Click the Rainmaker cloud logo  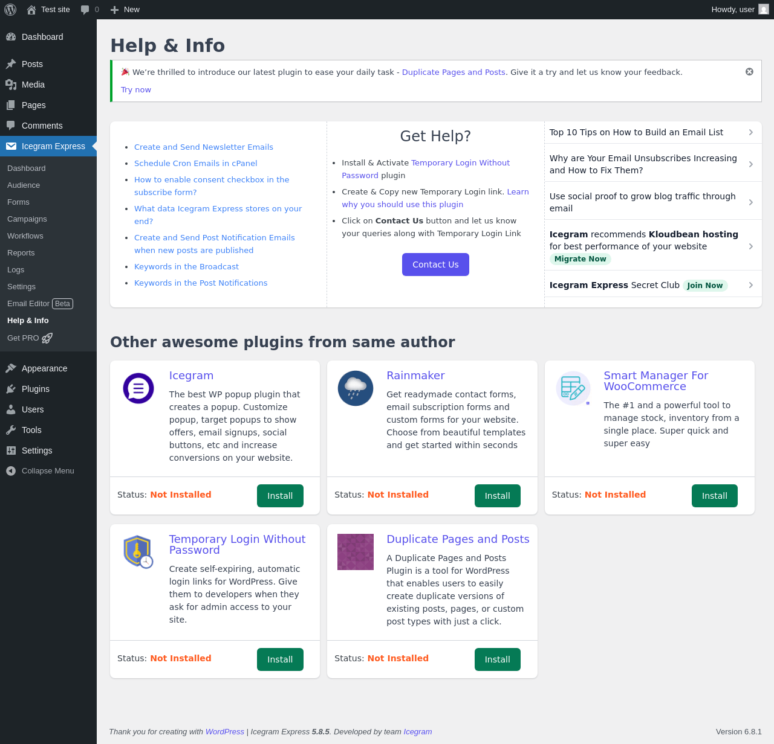356,388
